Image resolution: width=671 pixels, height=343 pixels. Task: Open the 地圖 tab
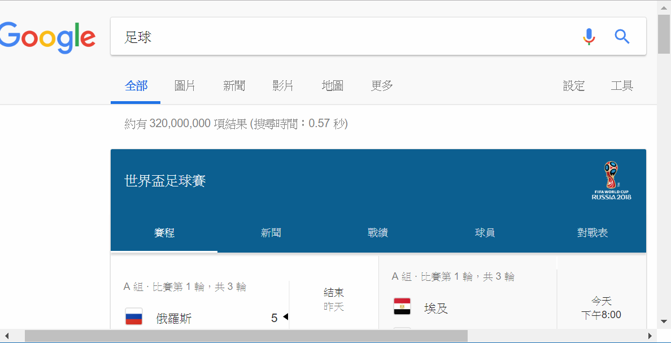[333, 86]
